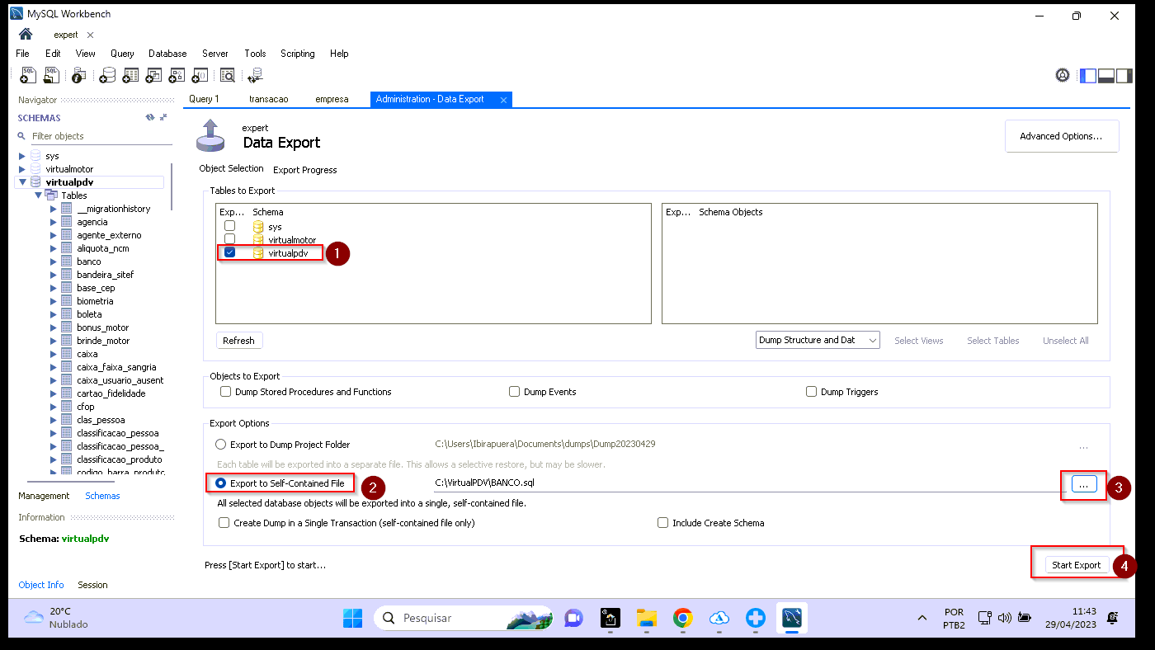The image size is (1155, 650).
Task: Create new function toolbar icon
Action: point(200,75)
